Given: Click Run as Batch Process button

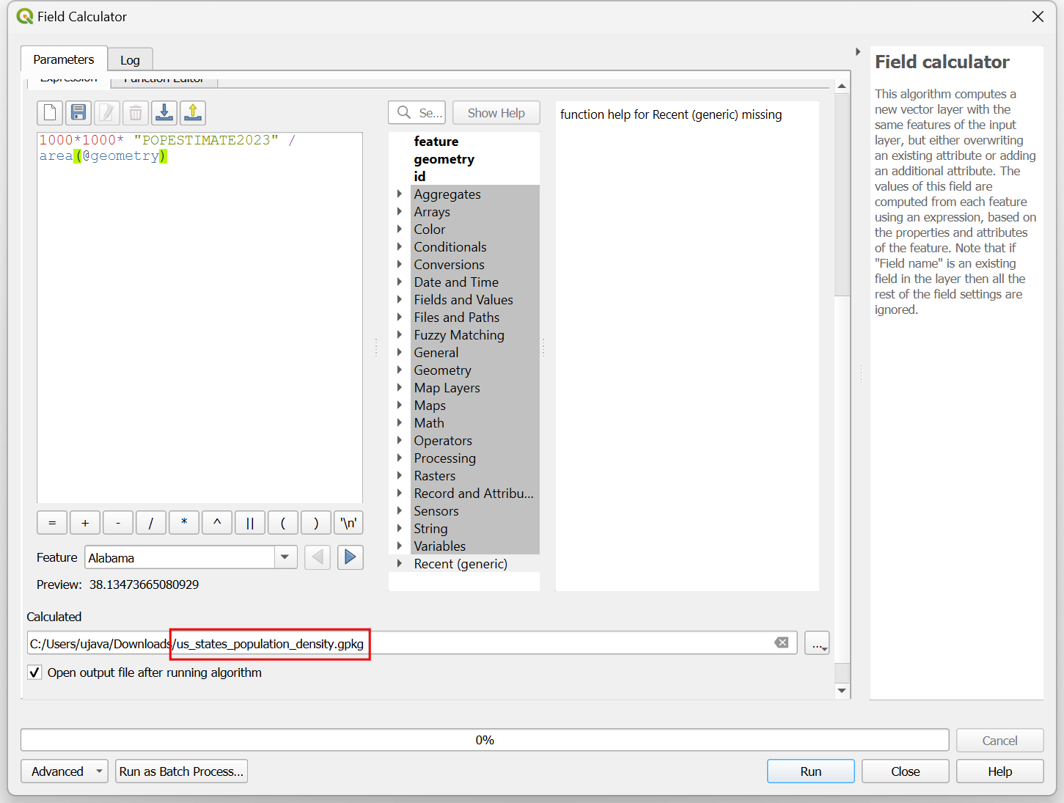Looking at the screenshot, I should [x=181, y=771].
